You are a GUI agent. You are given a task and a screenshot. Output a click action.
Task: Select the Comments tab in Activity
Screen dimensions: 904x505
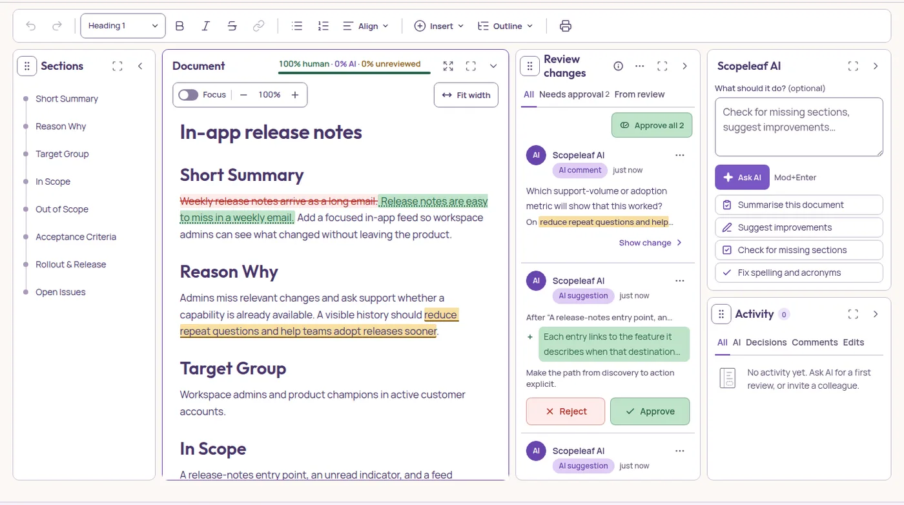coord(815,342)
